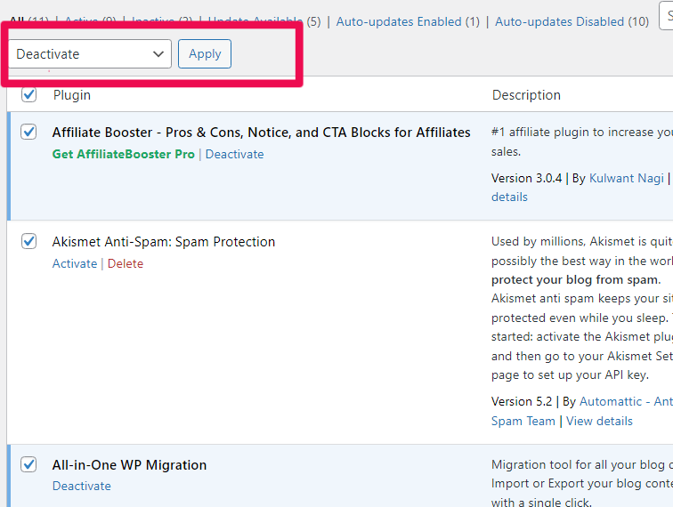Click All-in-One WP Migration title text
673x507 pixels.
point(129,465)
